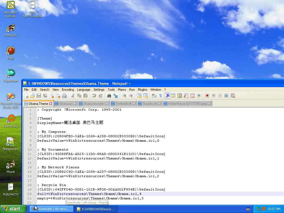Toggle Word wrap toolbar icon
Screen dimensions: 284x213
[154, 96]
